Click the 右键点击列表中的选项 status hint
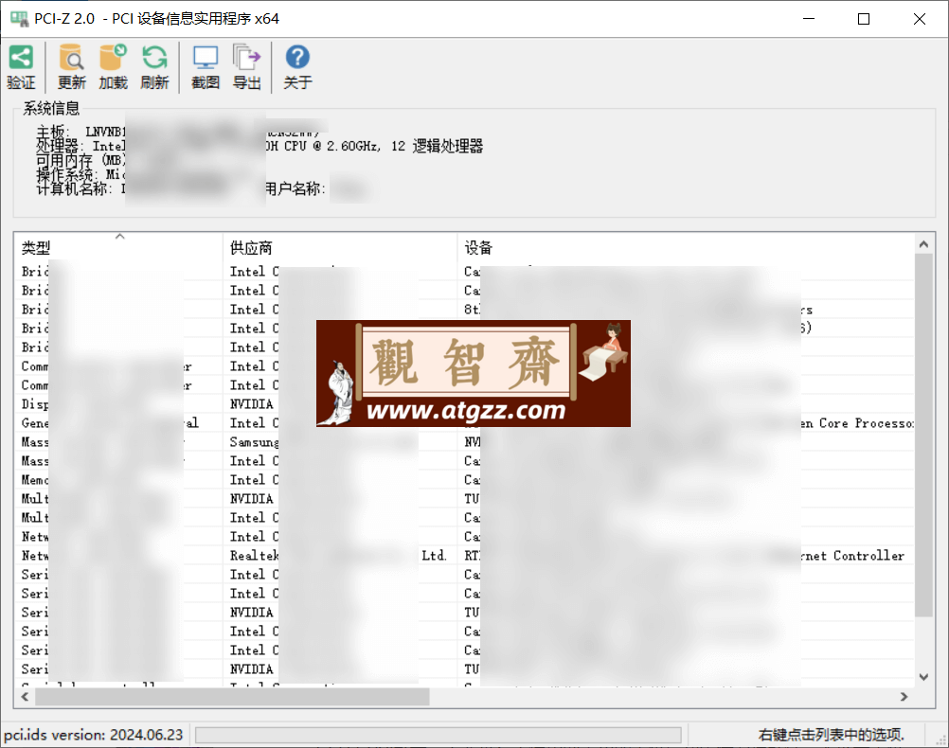949x748 pixels. tap(831, 735)
